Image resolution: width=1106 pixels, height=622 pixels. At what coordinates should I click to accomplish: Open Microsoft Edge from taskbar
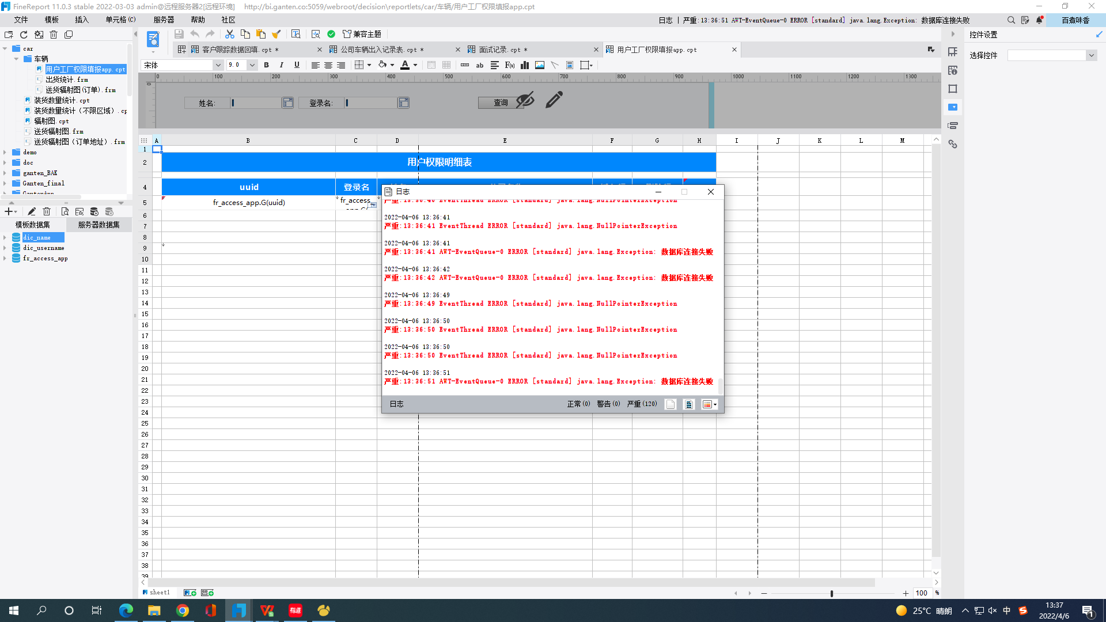click(126, 610)
